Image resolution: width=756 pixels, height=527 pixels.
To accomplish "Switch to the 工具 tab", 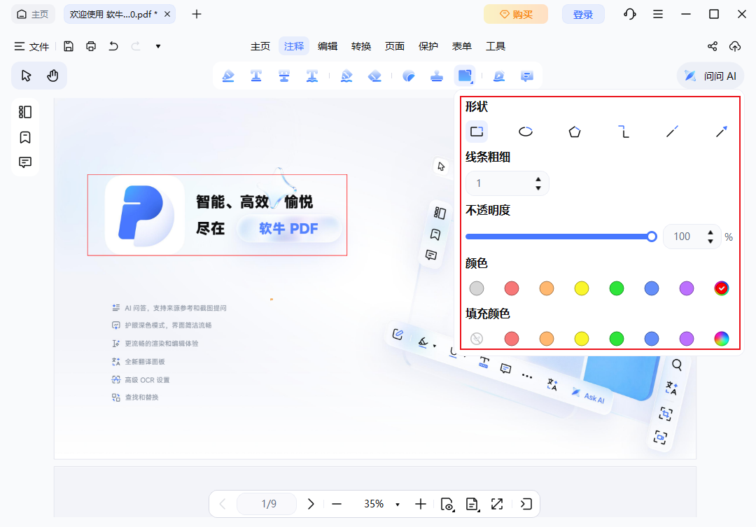I will [x=495, y=46].
